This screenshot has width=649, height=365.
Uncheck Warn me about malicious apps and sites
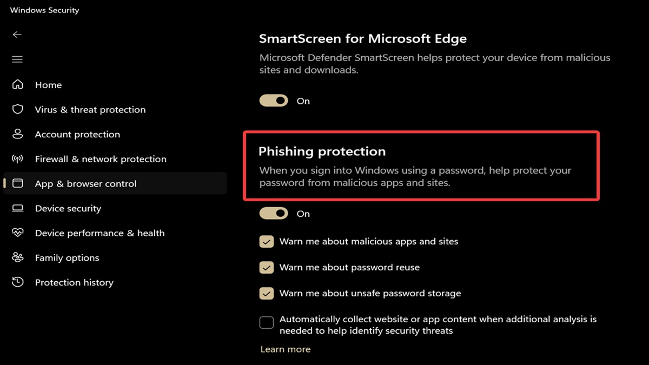point(267,242)
